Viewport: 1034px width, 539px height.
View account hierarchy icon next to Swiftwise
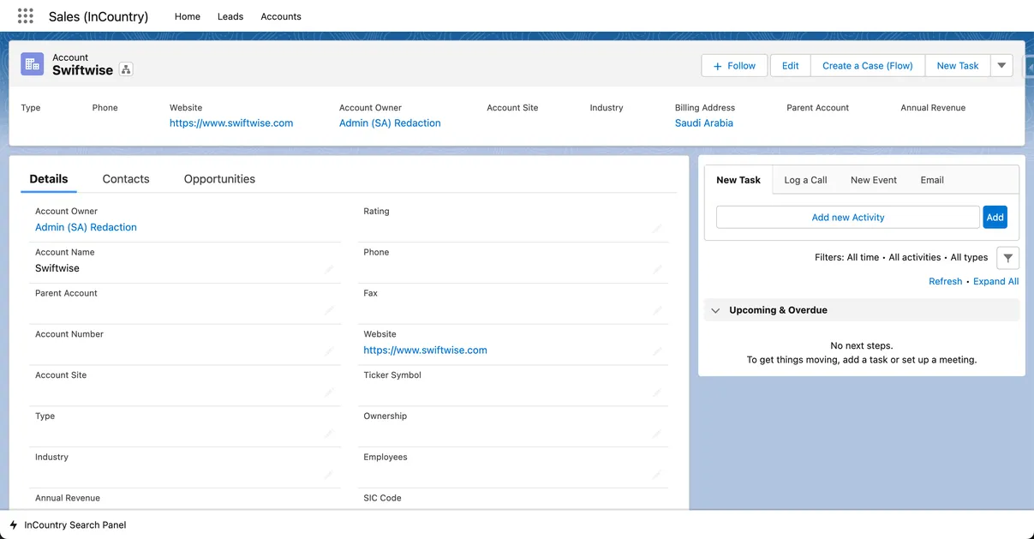126,70
